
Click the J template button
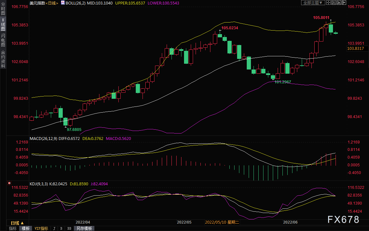54,228
